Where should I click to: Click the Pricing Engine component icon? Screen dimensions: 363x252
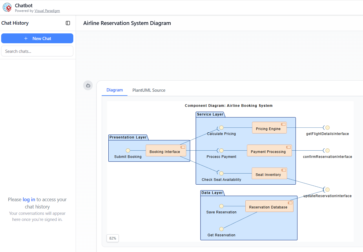(x=283, y=124)
